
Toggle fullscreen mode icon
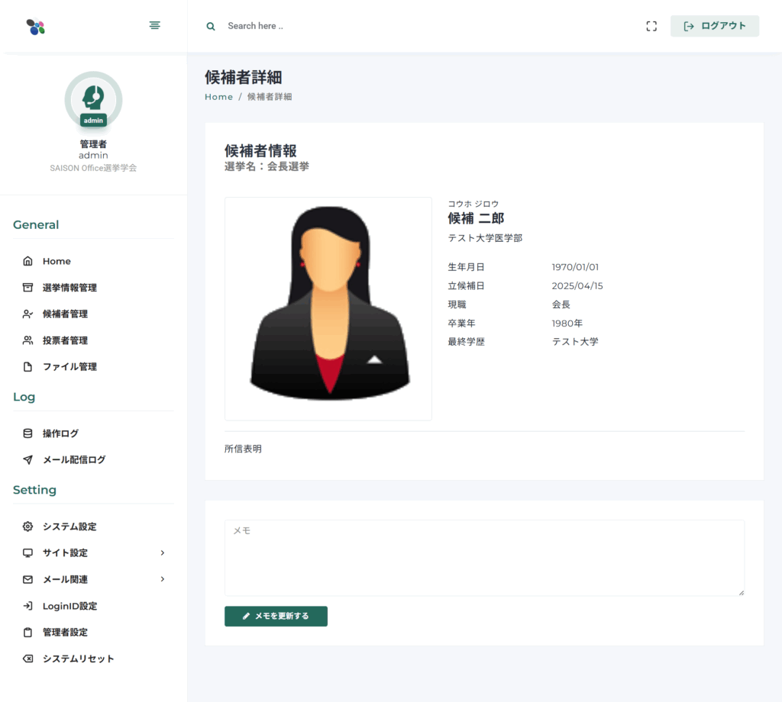[651, 26]
